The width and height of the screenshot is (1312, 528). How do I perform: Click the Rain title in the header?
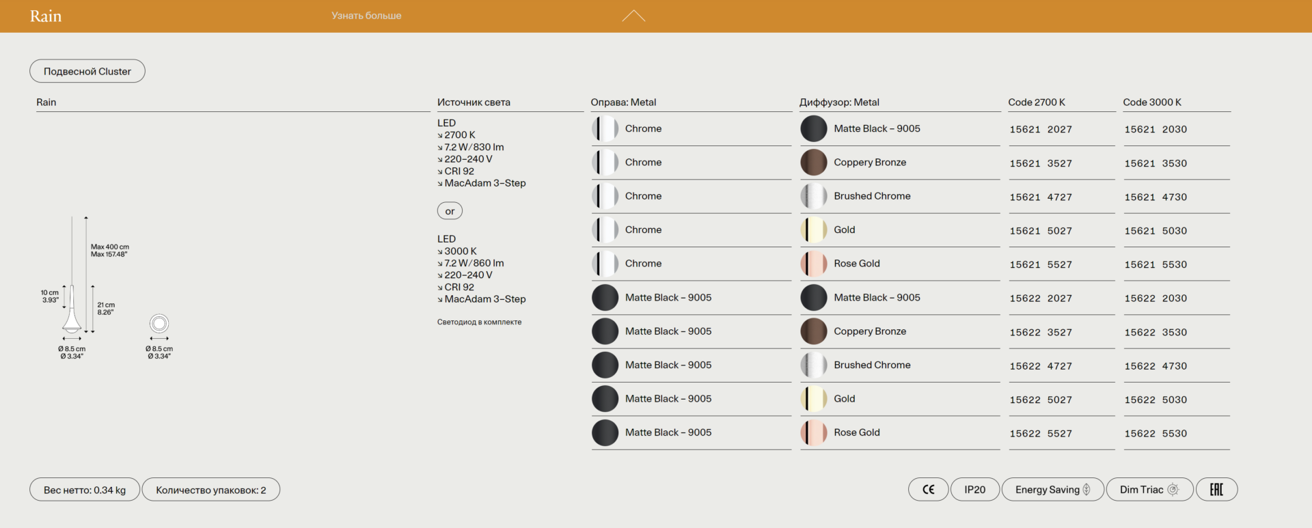(46, 16)
